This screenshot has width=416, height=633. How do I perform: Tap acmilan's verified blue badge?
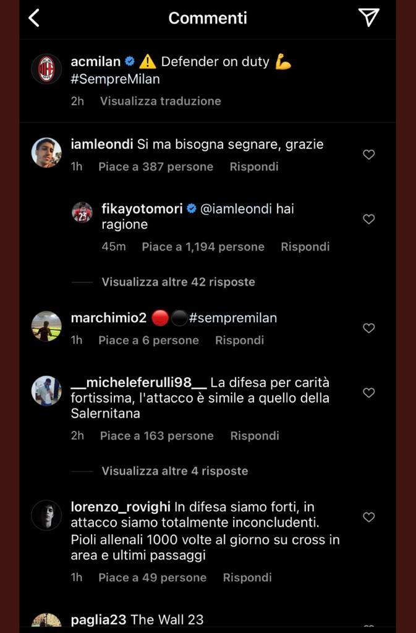129,61
